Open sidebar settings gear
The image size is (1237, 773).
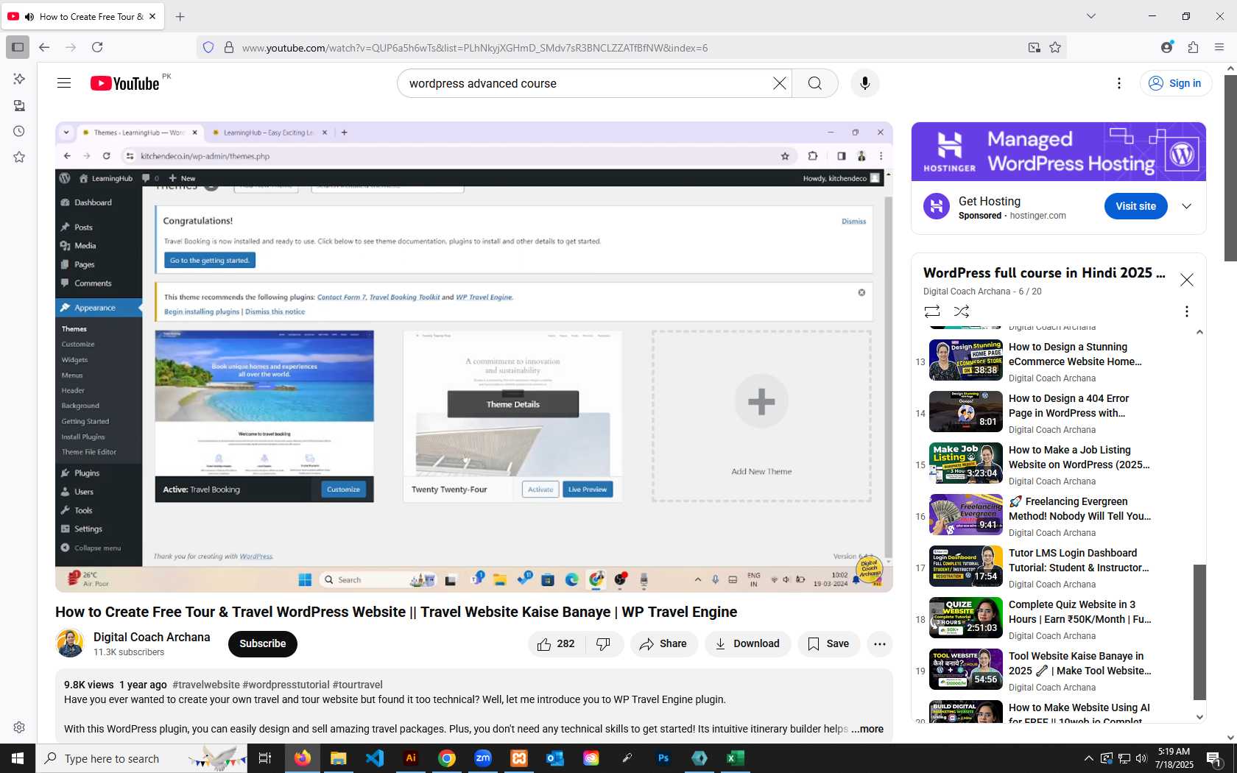point(19,727)
